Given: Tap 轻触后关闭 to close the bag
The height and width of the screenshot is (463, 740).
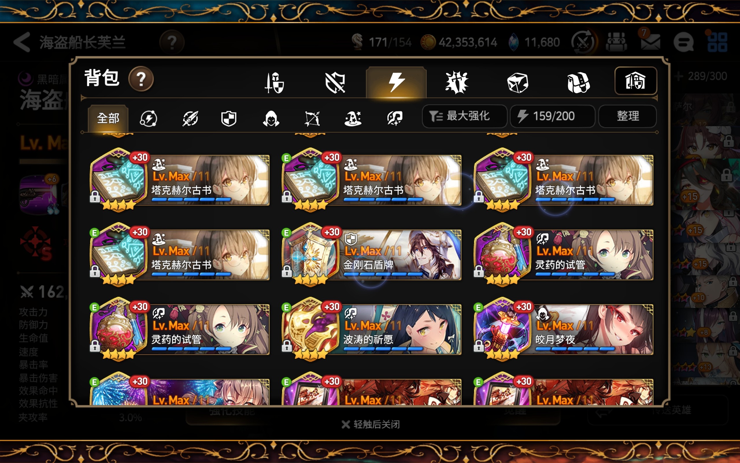Looking at the screenshot, I should coord(371,425).
